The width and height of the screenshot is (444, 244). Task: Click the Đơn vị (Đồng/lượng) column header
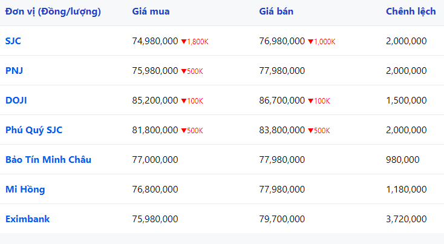(x=53, y=12)
